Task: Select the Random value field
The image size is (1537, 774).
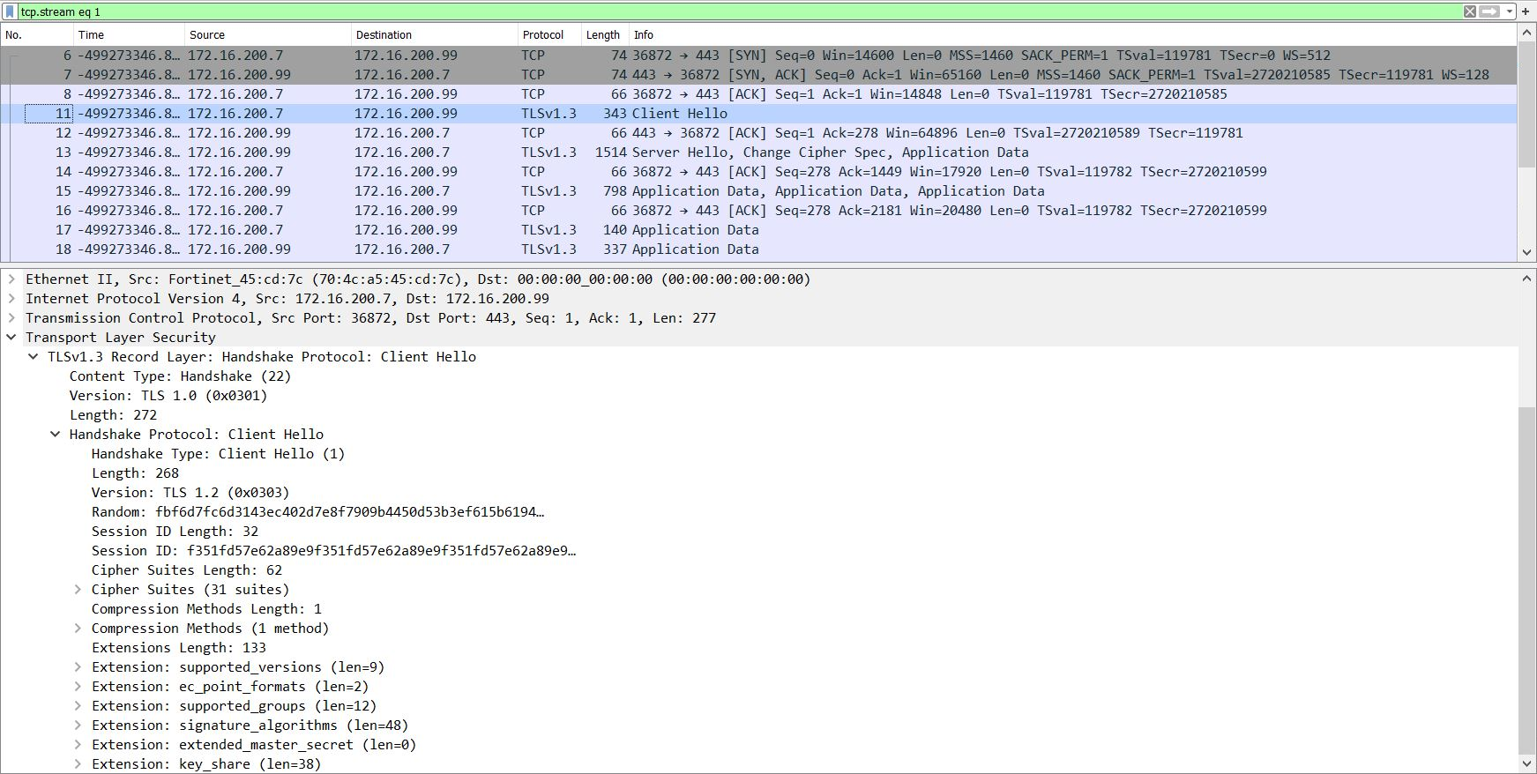Action: [317, 512]
